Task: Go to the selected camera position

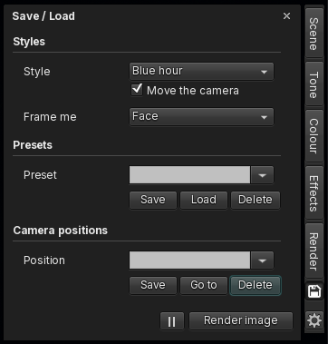Action: [x=204, y=285]
